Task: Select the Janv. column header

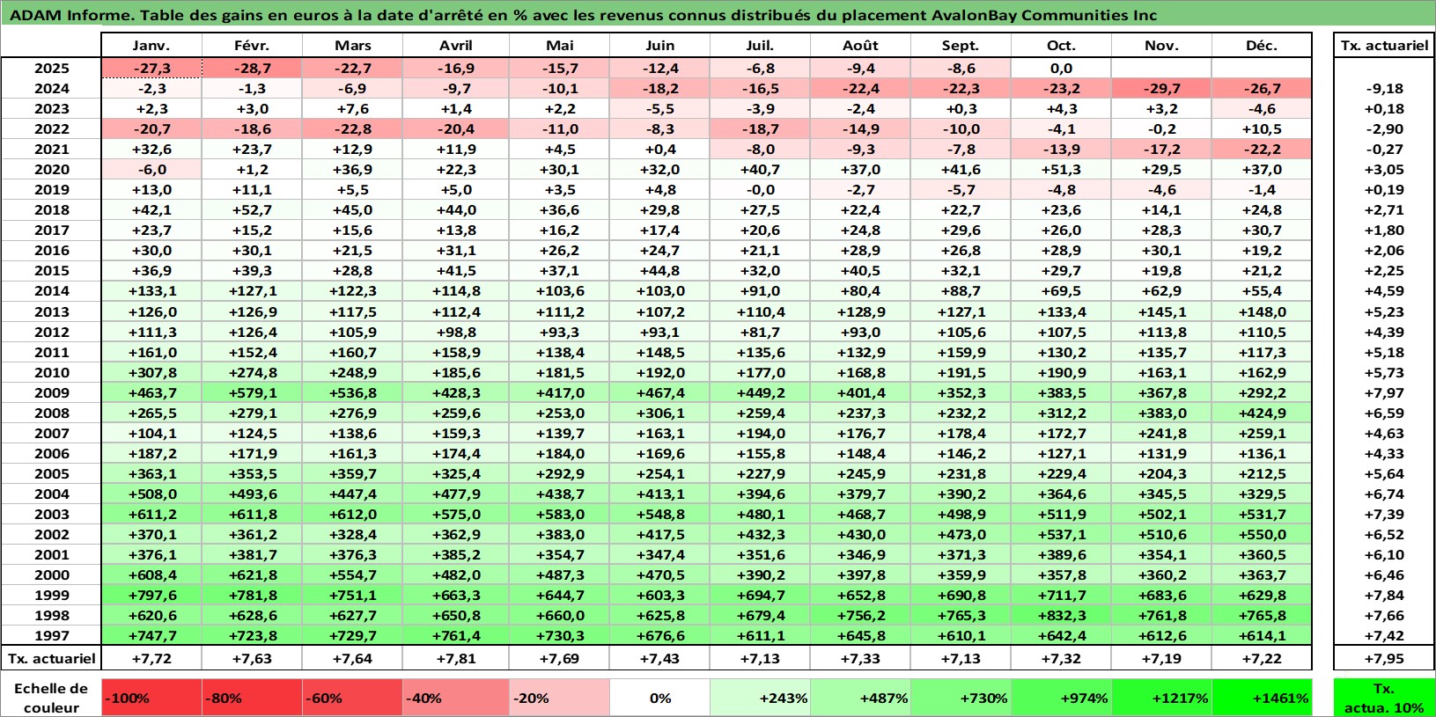Action: click(151, 46)
